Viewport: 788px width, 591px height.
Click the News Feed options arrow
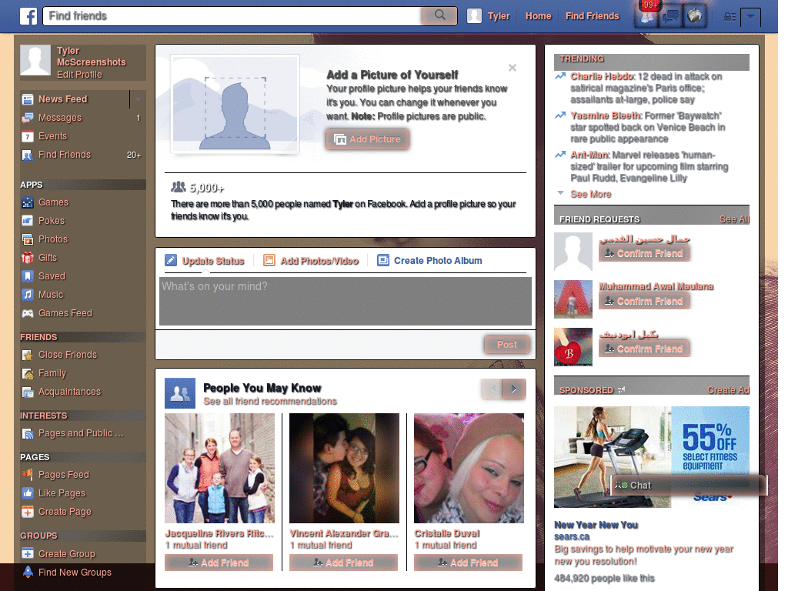pyautogui.click(x=139, y=99)
